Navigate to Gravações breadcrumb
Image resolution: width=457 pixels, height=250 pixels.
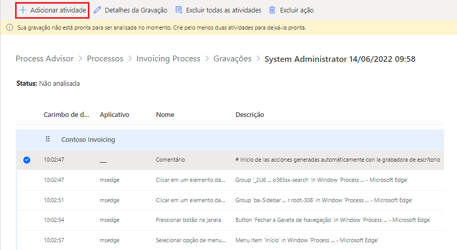232,59
